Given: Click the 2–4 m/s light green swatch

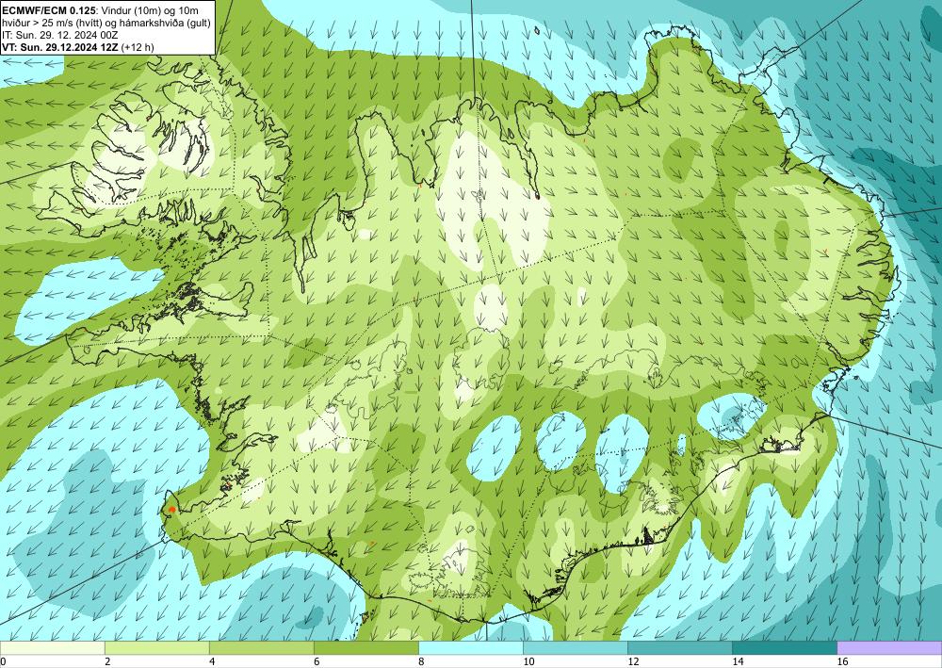Looking at the screenshot, I should click(156, 647).
